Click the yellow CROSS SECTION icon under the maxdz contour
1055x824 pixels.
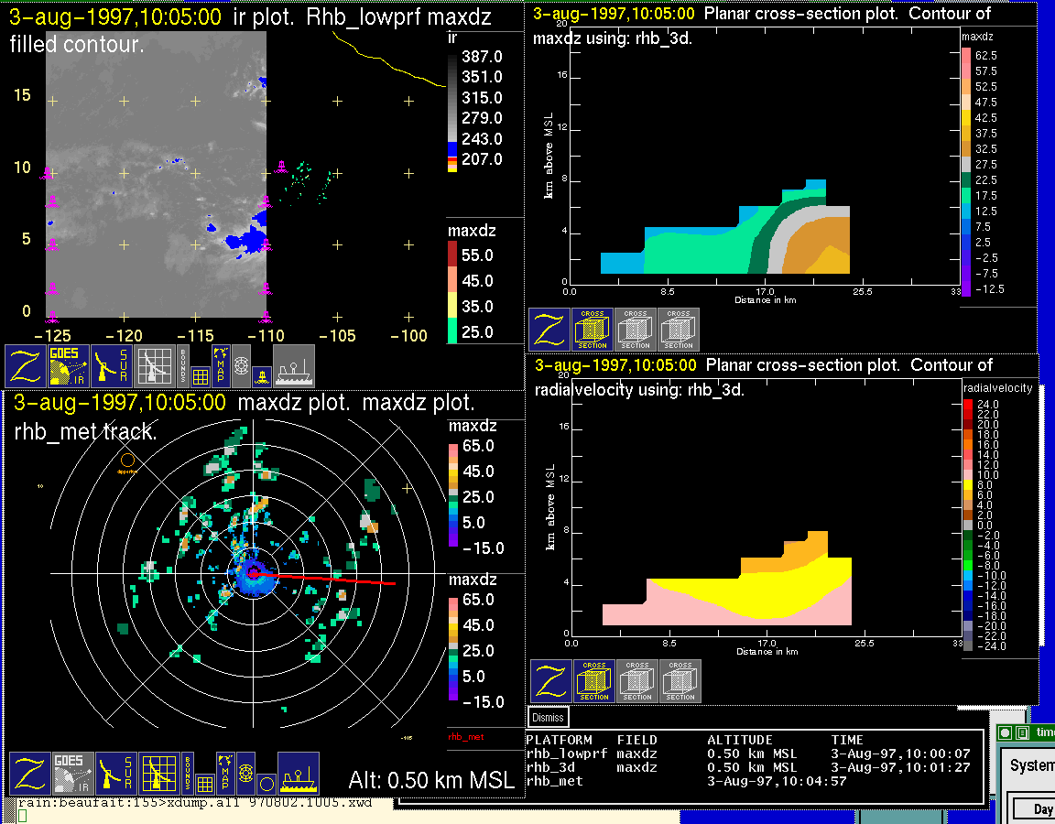tap(593, 330)
